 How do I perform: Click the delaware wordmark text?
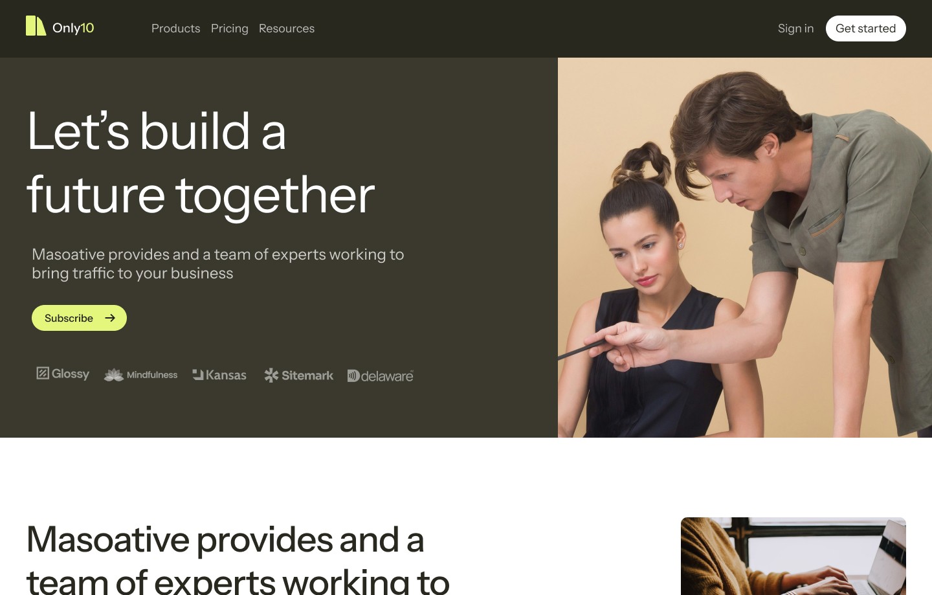(x=387, y=376)
